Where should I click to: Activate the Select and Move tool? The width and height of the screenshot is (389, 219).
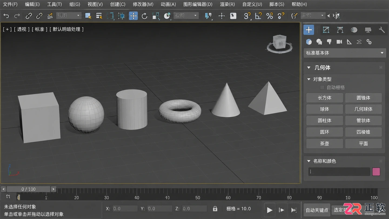click(133, 16)
